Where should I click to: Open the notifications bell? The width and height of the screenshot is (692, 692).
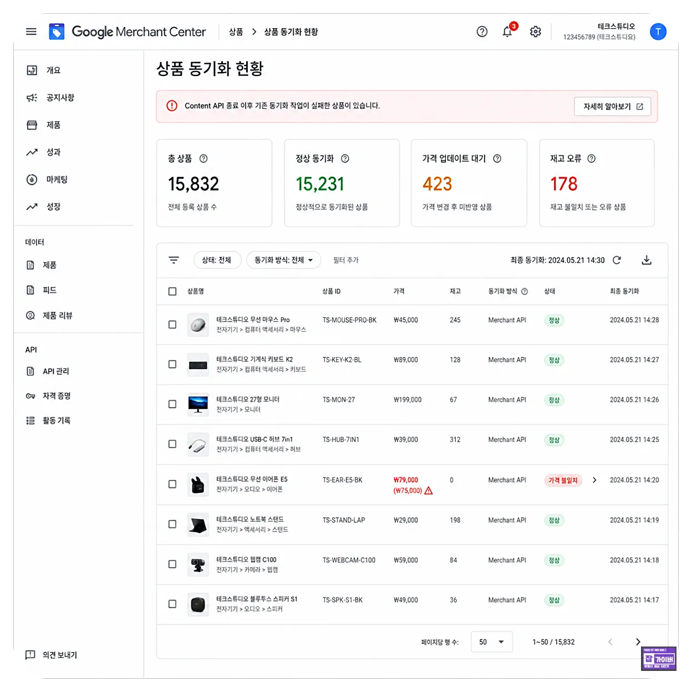click(x=507, y=32)
